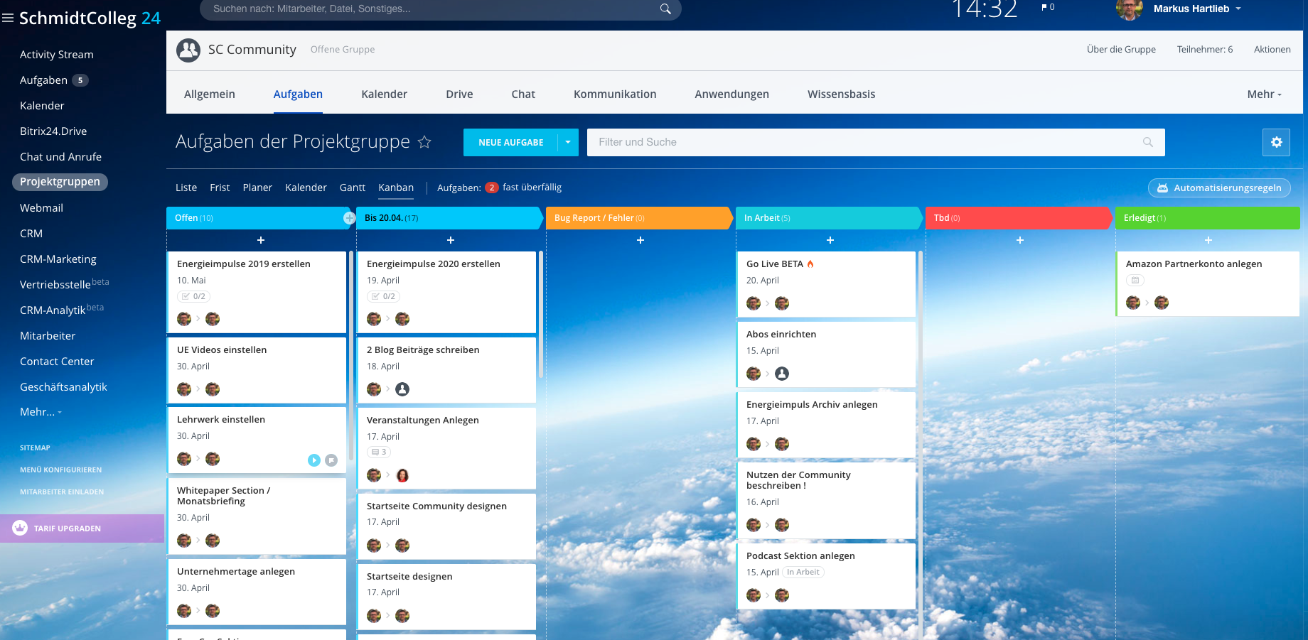Click the Automatisierungsregeln button
This screenshot has height=640, width=1308.
(x=1219, y=188)
